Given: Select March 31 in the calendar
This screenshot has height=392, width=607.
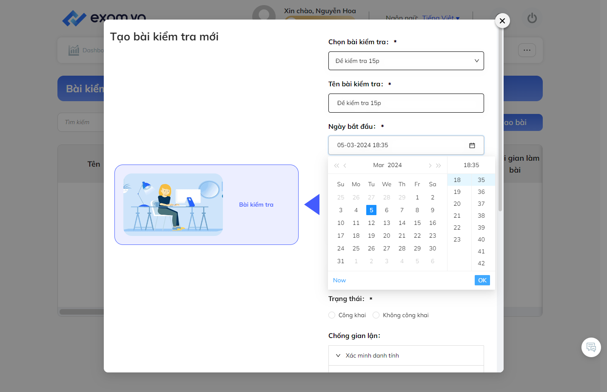Looking at the screenshot, I should click(x=341, y=261).
